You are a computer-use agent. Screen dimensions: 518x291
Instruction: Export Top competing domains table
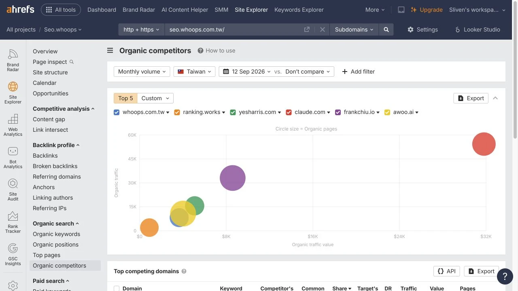coord(482,271)
